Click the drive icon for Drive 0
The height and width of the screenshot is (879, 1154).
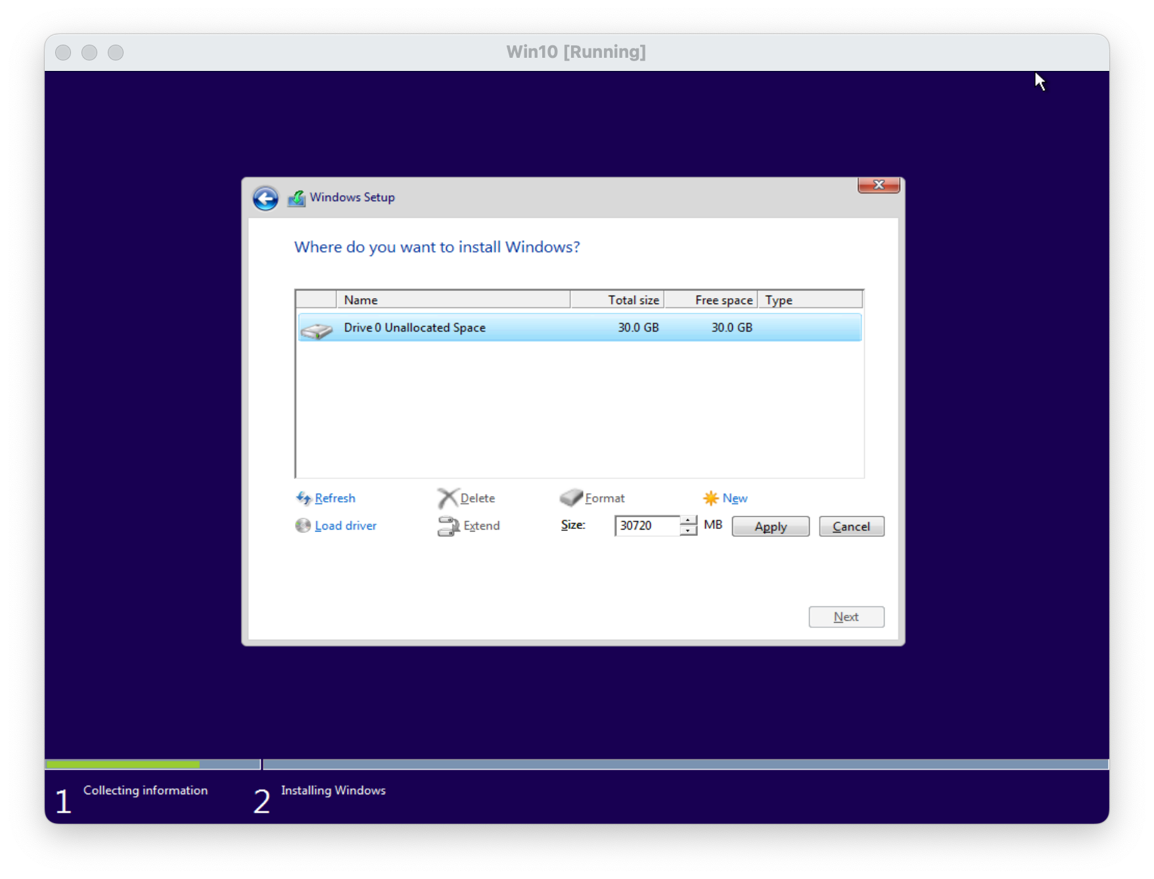pos(317,330)
